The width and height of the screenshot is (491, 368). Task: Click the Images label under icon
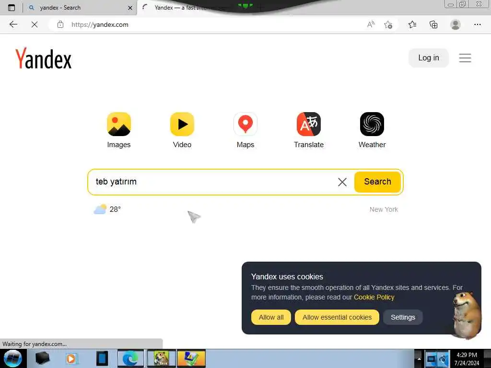119,145
